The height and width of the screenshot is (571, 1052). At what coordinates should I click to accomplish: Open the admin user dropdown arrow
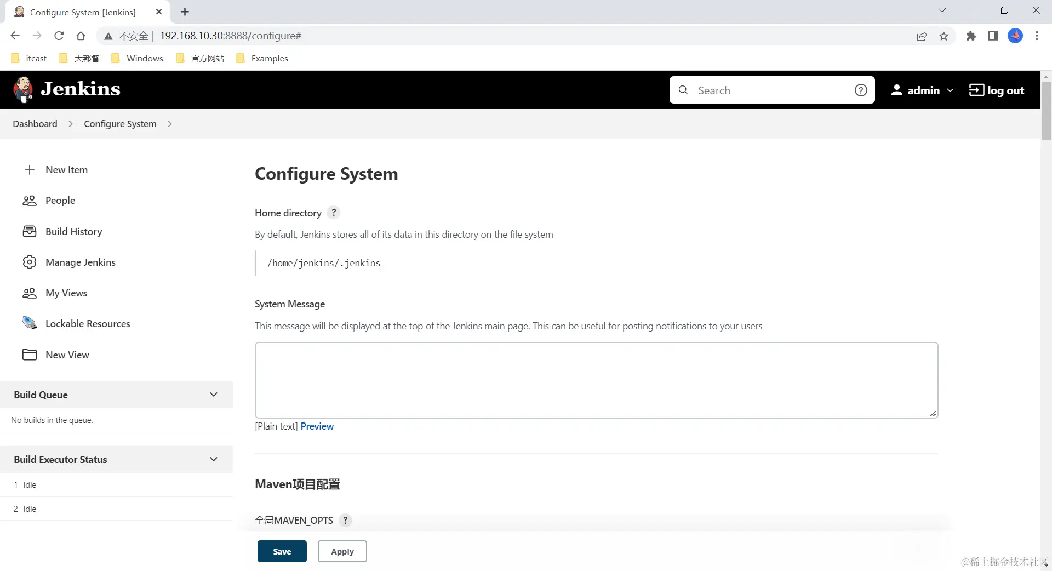[950, 90]
